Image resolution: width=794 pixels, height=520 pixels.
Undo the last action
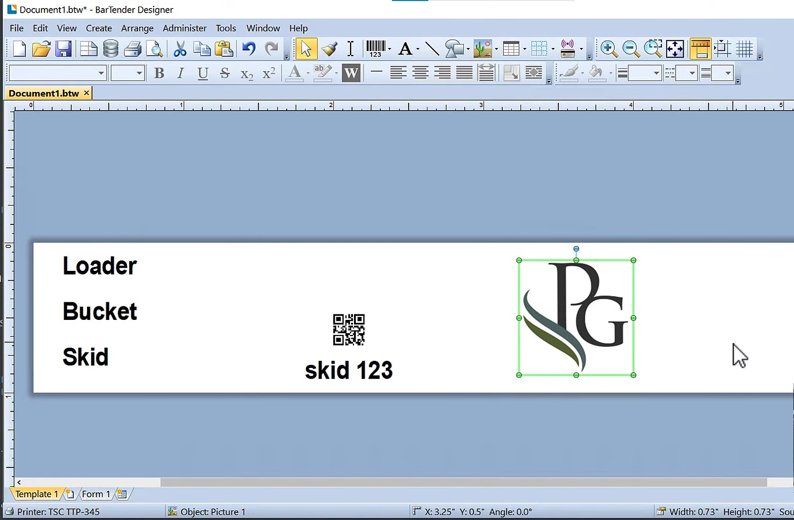[249, 49]
